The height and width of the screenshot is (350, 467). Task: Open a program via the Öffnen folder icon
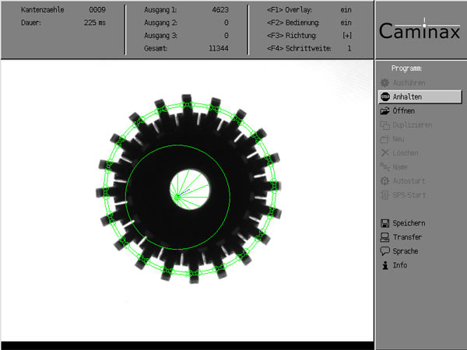coord(384,111)
